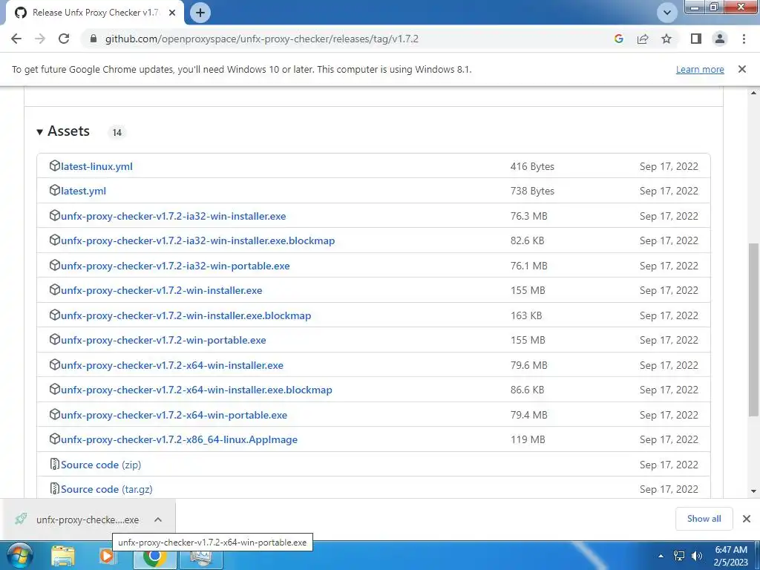Download unfx-proxy-checker-v1.7.2-win-installer.exe
The height and width of the screenshot is (570, 760).
click(x=161, y=291)
